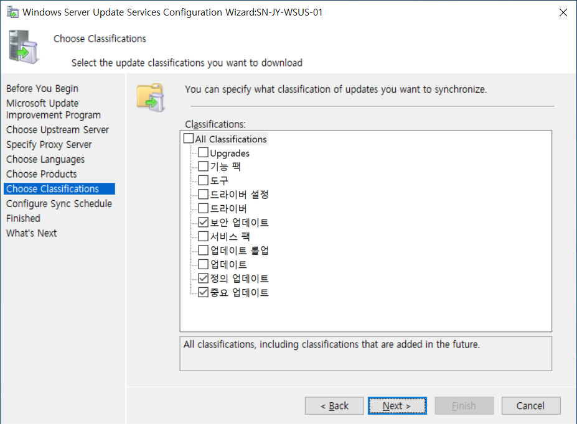Select the Upgrades tree row label
Screen dimensions: 577x424
pos(230,153)
